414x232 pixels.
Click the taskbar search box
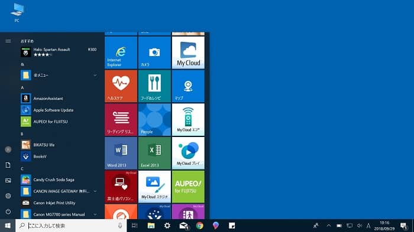point(71,226)
